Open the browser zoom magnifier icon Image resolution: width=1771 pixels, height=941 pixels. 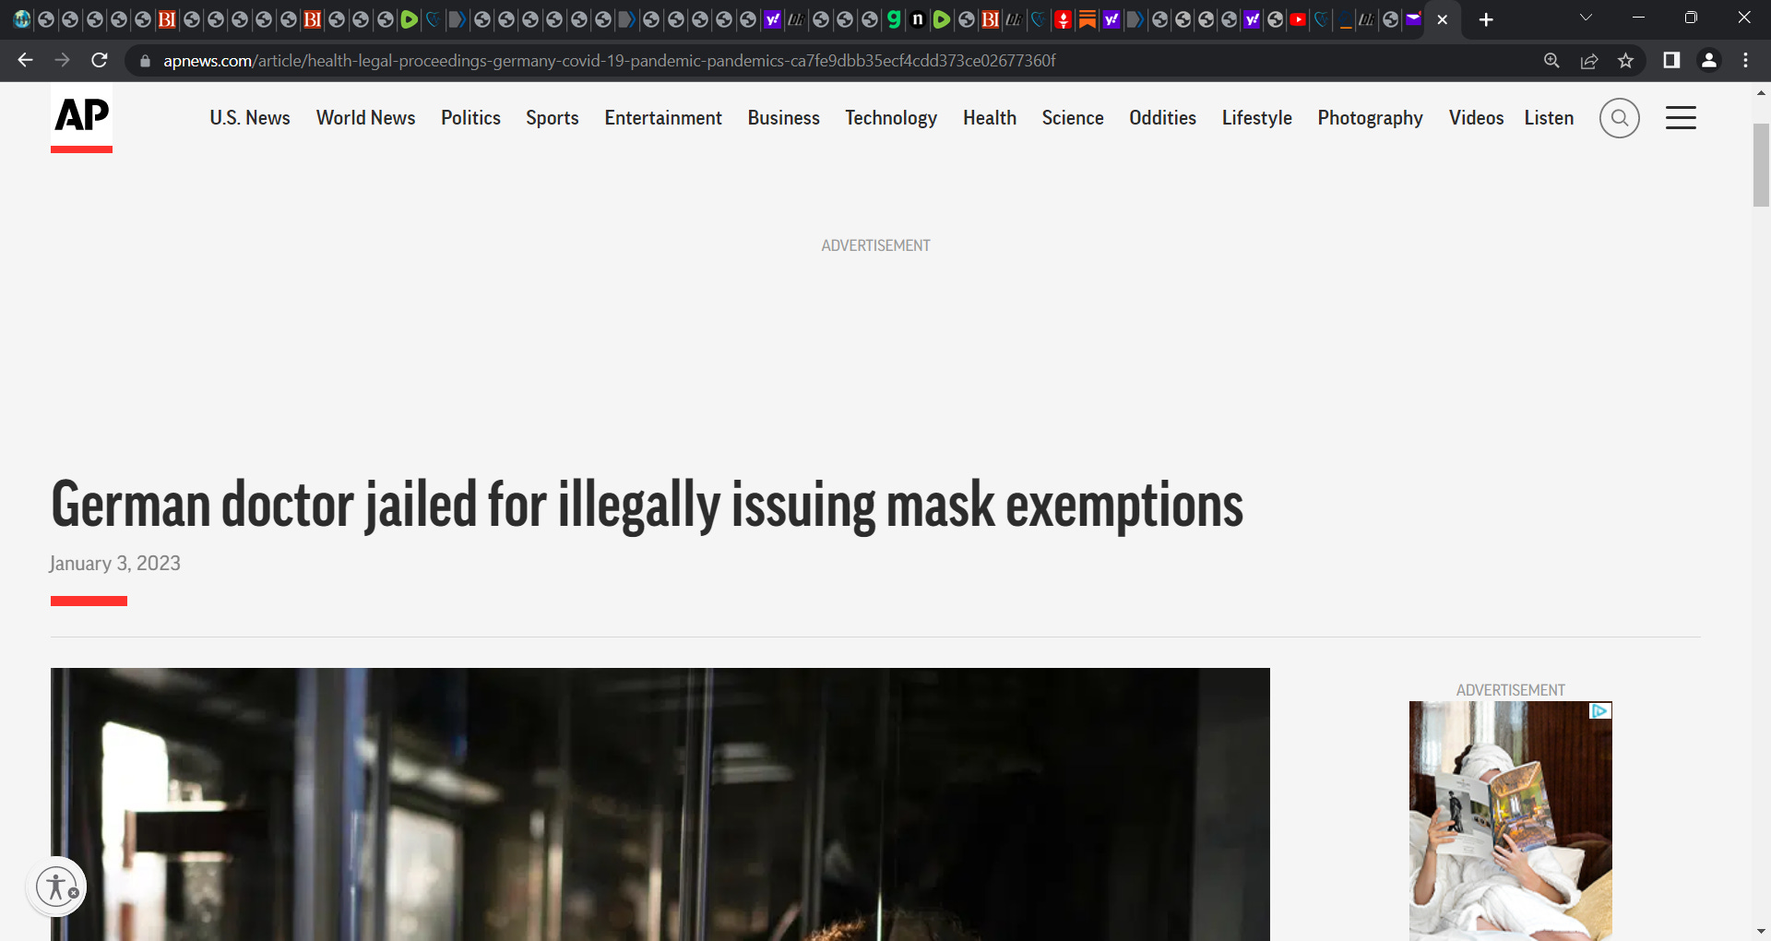coord(1551,61)
